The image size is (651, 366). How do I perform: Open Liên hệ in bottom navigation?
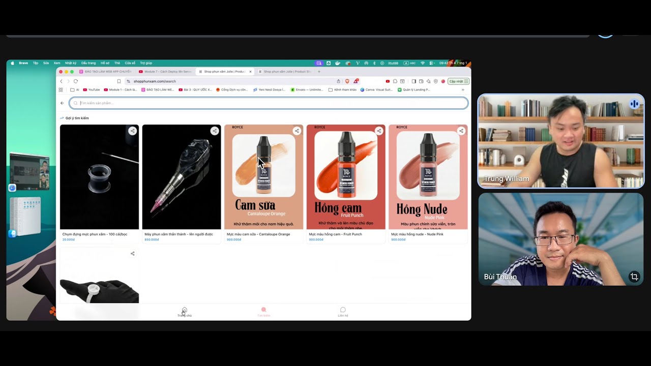343,312
